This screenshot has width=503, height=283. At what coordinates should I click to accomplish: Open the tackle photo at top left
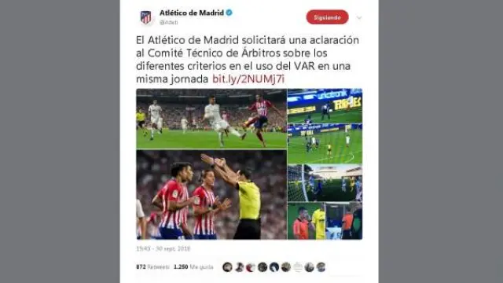[x=211, y=119]
